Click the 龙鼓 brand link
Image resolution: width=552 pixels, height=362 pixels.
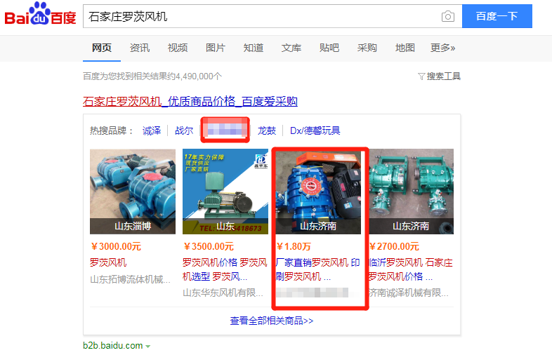point(267,131)
